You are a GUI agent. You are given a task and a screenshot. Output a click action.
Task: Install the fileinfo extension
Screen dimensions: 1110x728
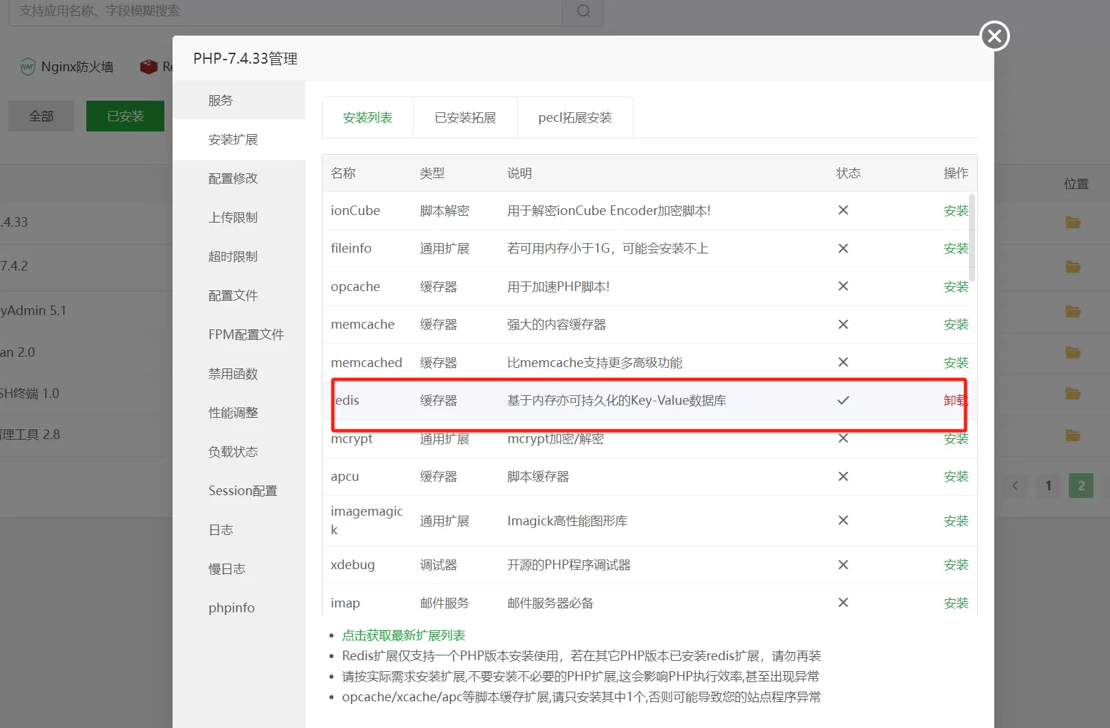[956, 248]
